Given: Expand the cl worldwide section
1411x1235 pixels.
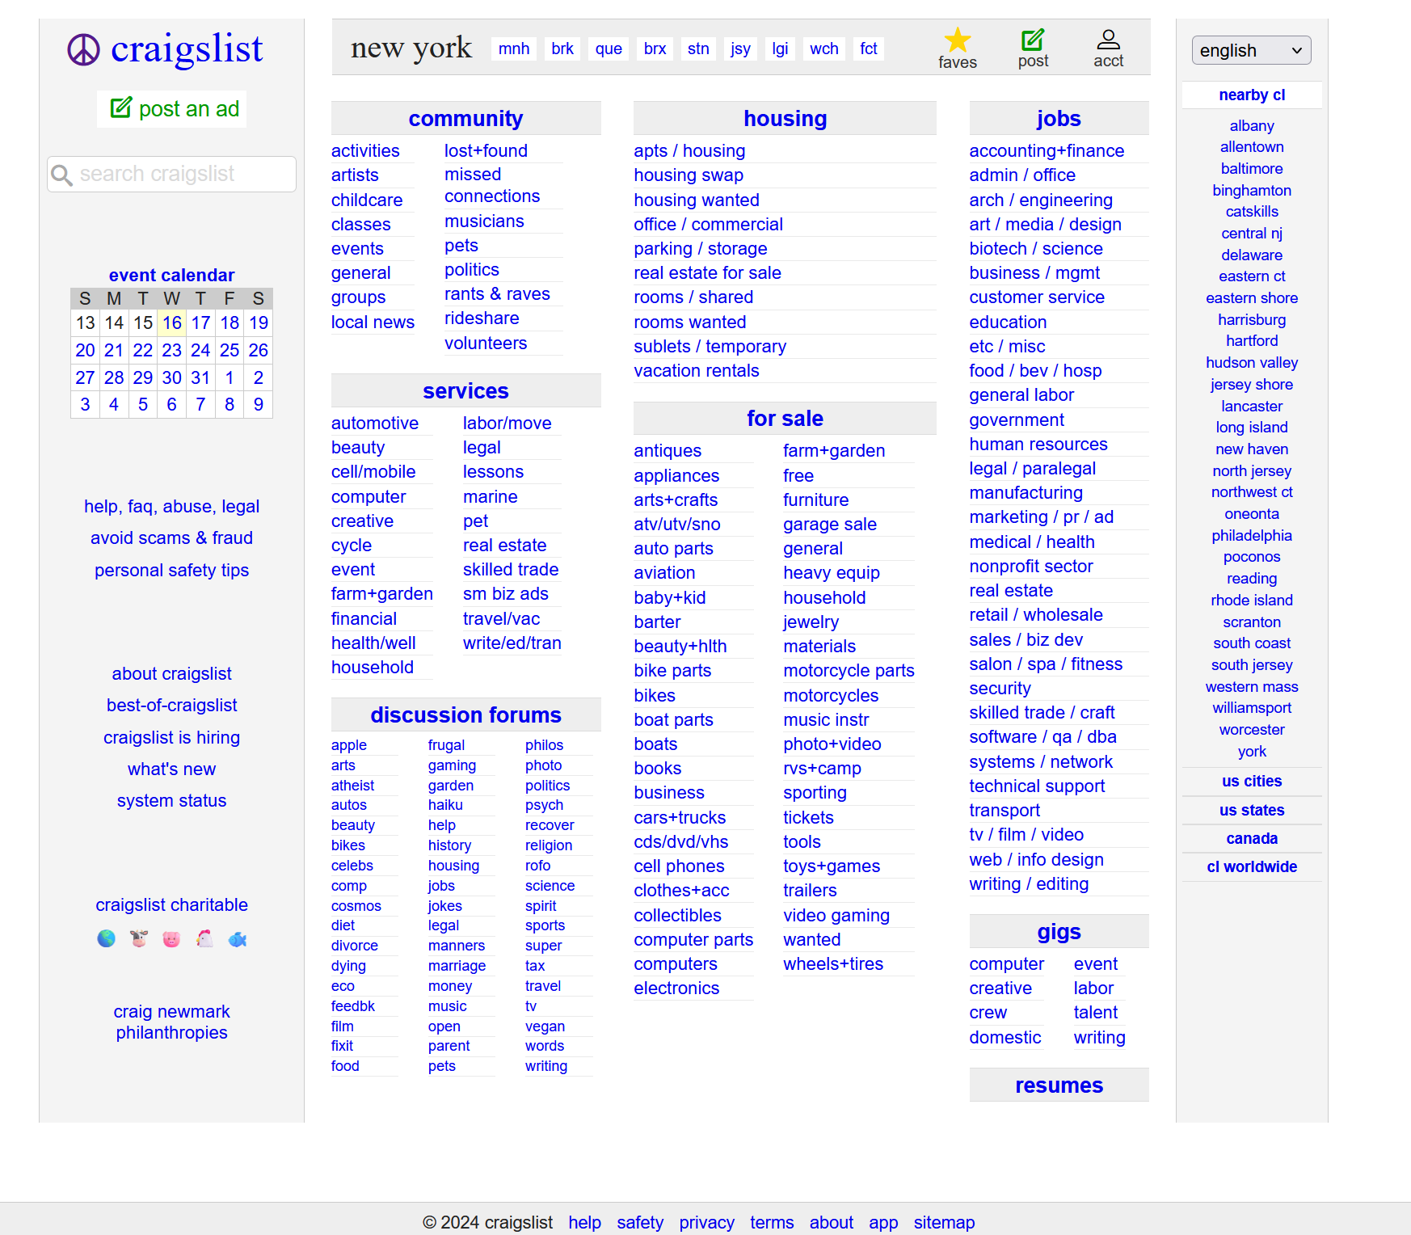Looking at the screenshot, I should [1251, 866].
